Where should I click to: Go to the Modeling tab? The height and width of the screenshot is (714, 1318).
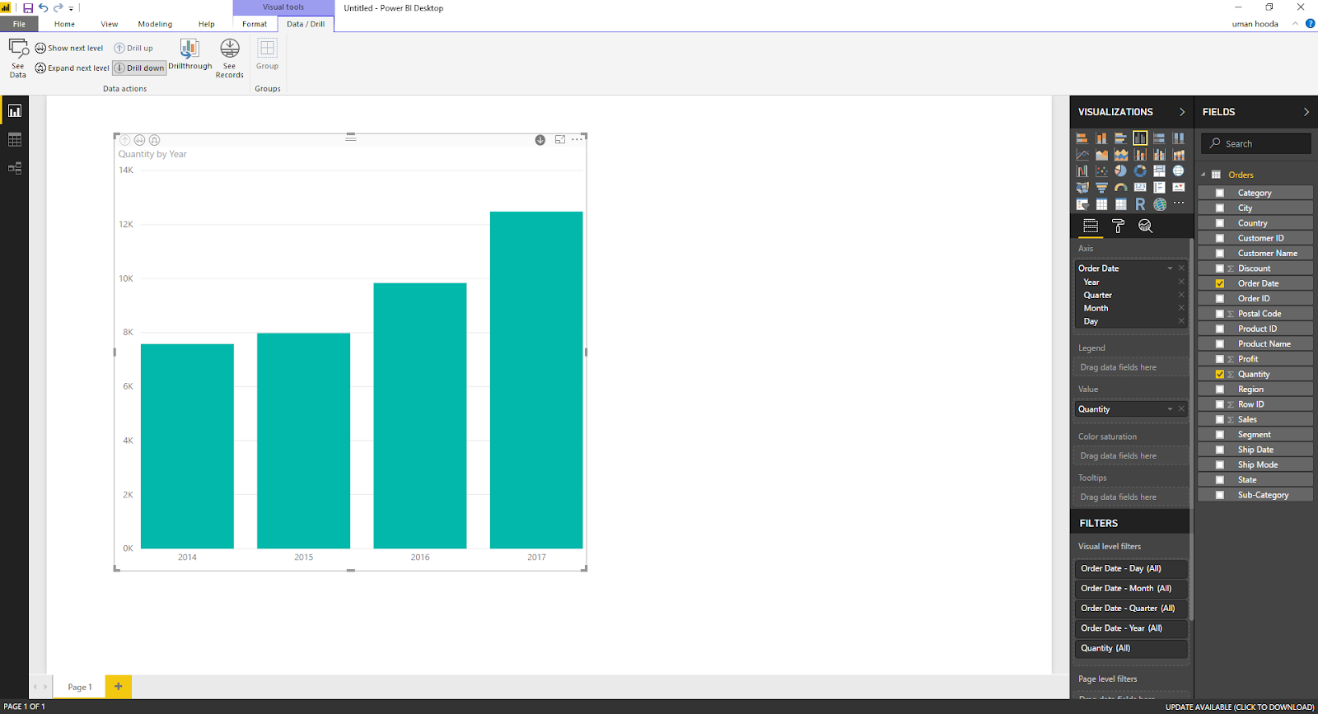[x=155, y=24]
